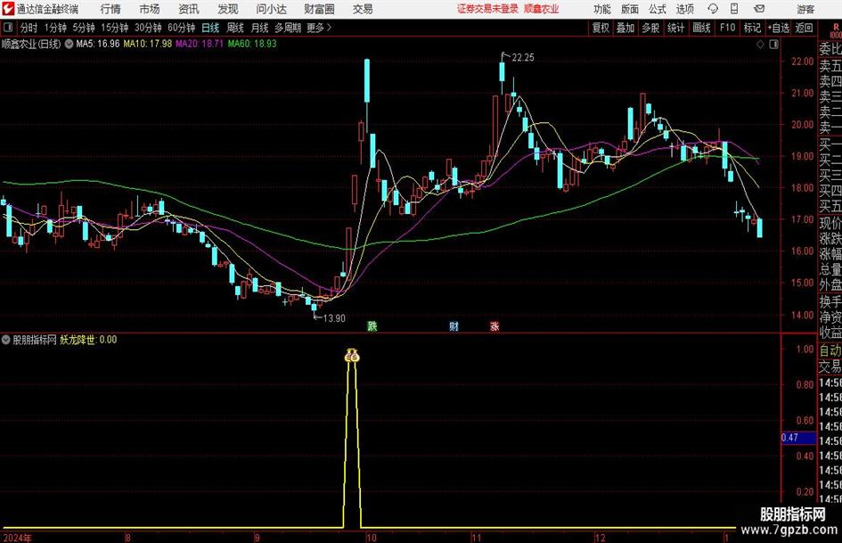Click the green 跌 marker below chart
The image size is (842, 543).
pyautogui.click(x=372, y=326)
